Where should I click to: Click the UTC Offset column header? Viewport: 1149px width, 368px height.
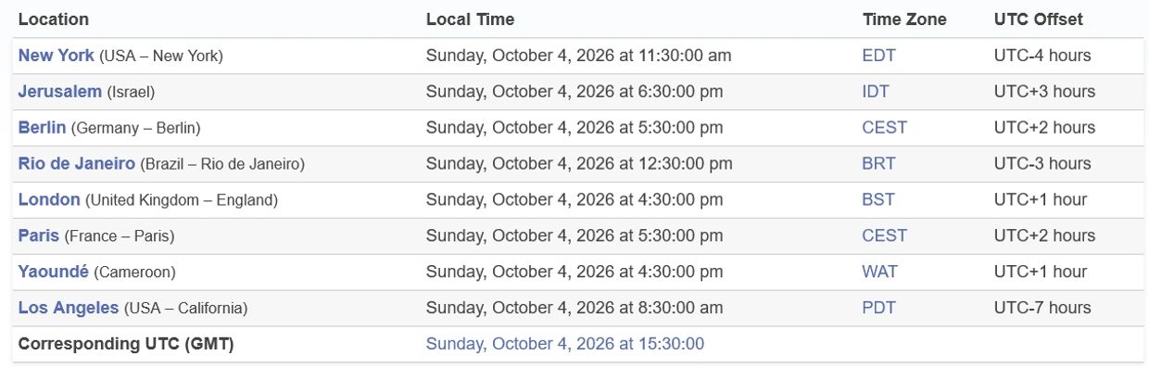click(1039, 19)
